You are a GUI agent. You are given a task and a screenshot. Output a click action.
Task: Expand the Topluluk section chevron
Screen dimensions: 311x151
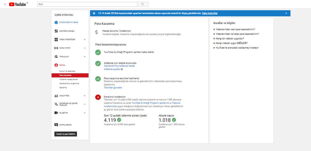tap(84, 57)
